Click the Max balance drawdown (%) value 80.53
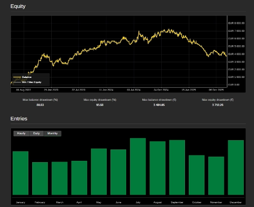This screenshot has height=207, width=254. coord(40,105)
